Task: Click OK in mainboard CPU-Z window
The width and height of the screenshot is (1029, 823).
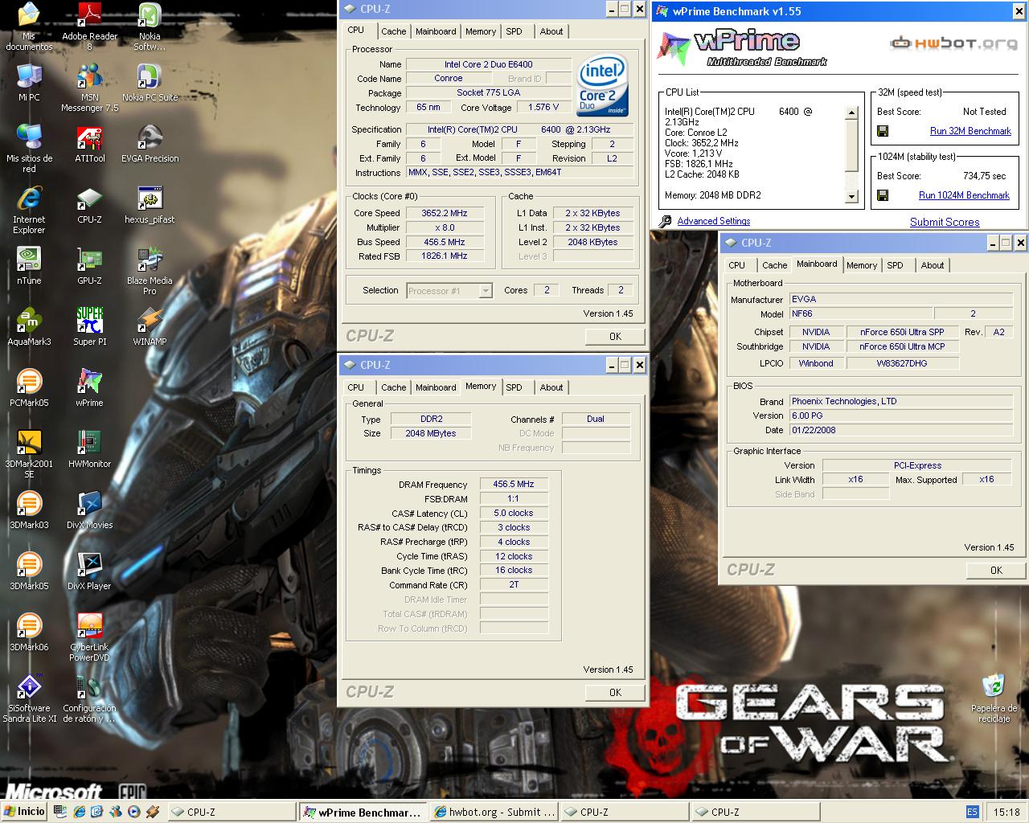Action: pos(996,571)
